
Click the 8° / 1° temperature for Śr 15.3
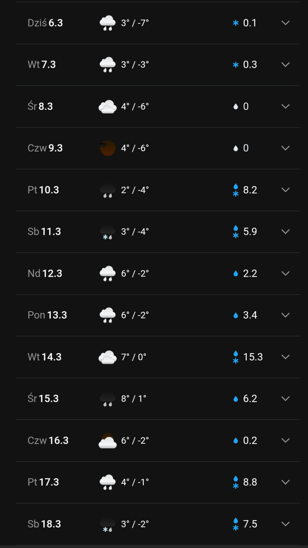point(134,399)
